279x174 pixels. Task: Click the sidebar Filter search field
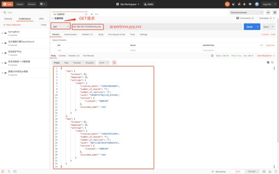coord(25,12)
